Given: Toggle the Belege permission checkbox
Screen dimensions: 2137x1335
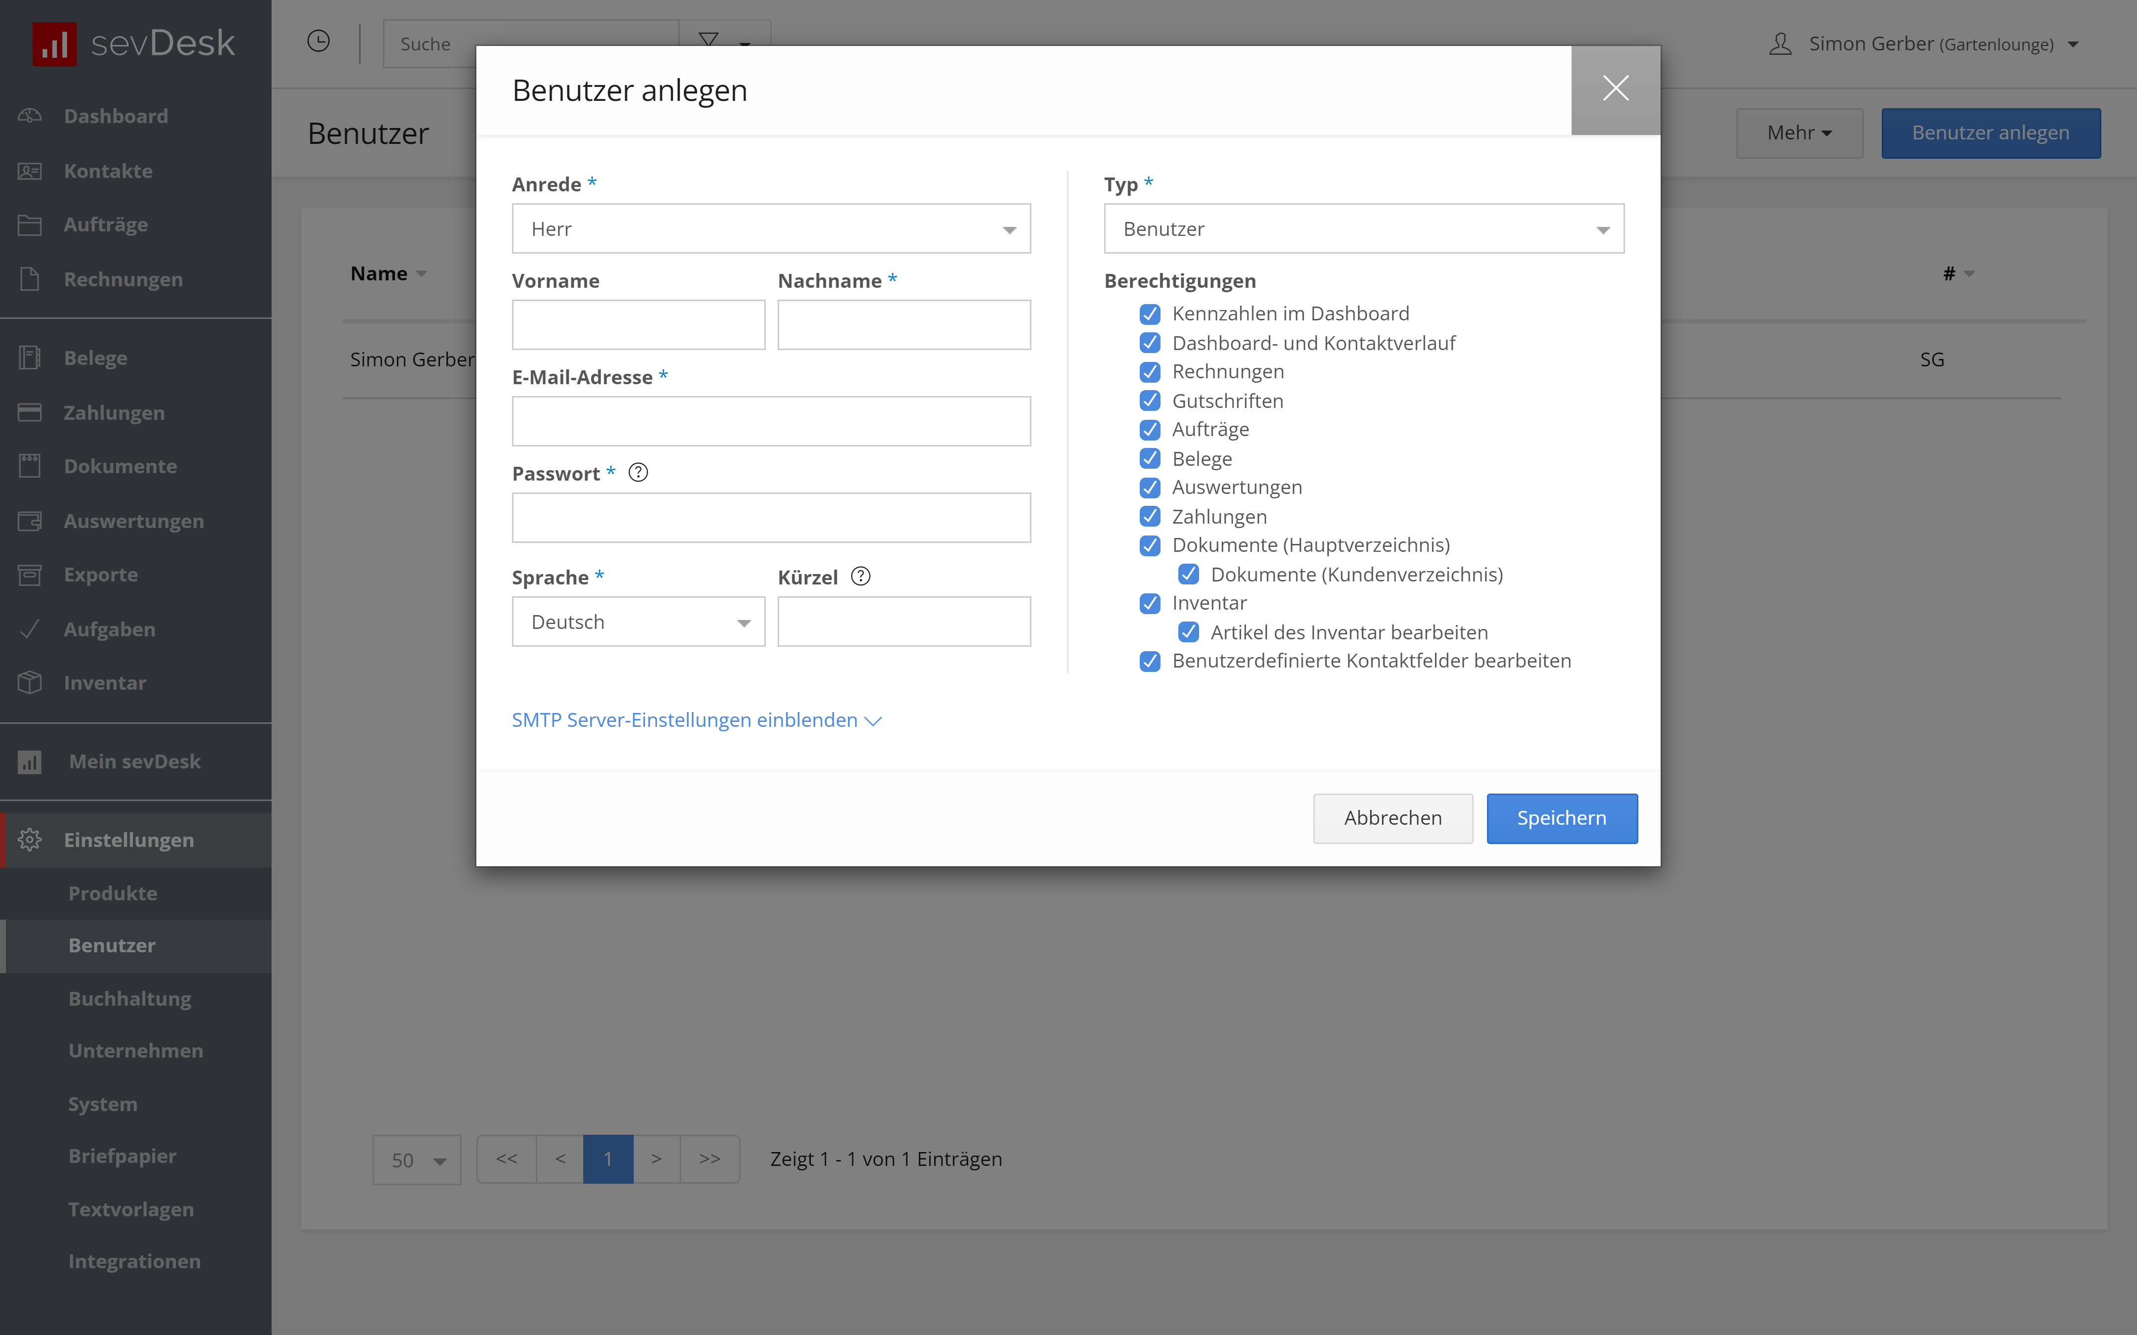Looking at the screenshot, I should tap(1150, 458).
